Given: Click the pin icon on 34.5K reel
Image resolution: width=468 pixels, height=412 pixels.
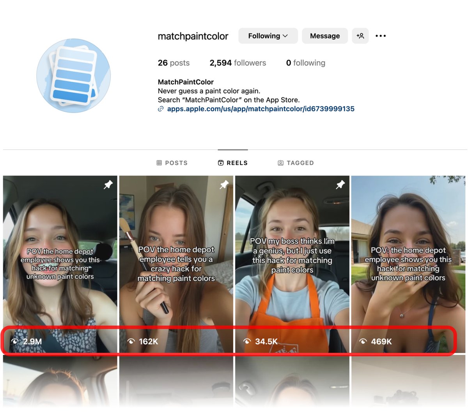Looking at the screenshot, I should (340, 185).
